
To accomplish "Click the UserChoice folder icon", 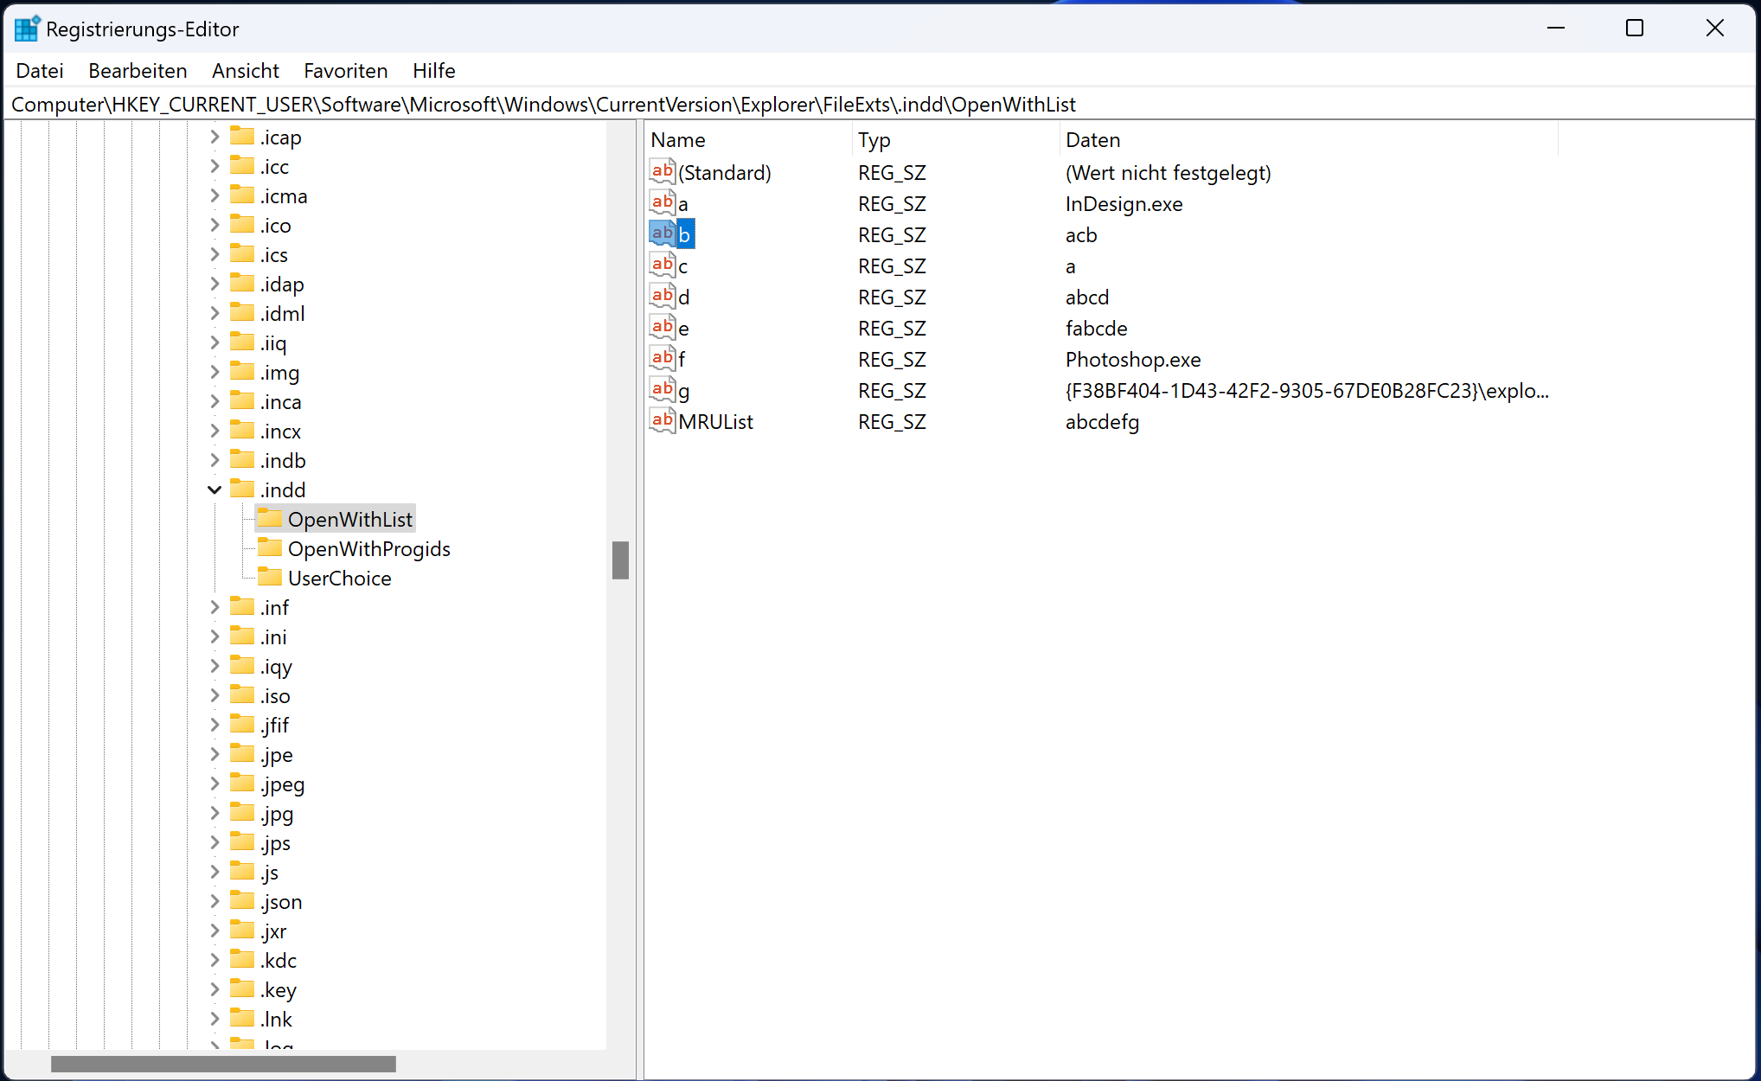I will [x=269, y=577].
